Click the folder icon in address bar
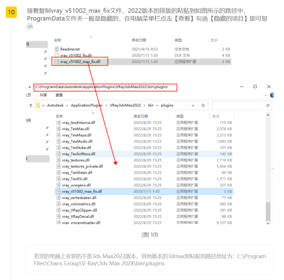 click(x=38, y=105)
